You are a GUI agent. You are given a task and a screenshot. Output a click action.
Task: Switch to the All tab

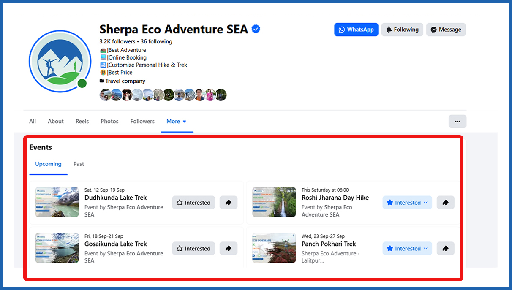(x=33, y=121)
